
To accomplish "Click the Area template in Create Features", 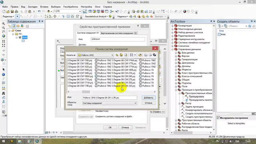I will click(x=222, y=34).
